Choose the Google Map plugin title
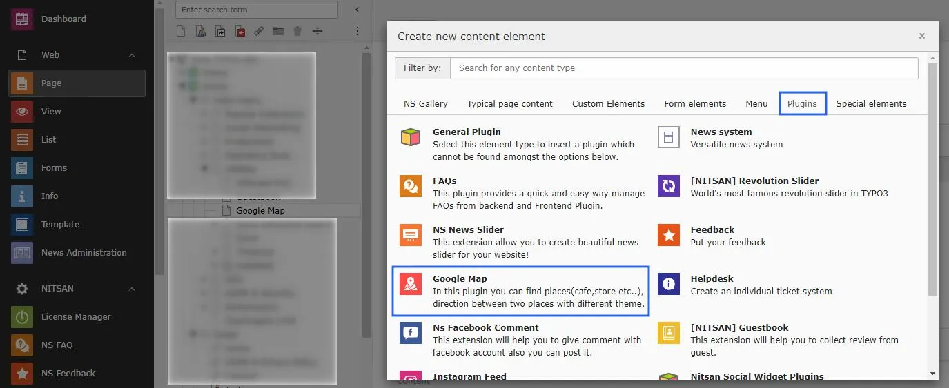Image resolution: width=949 pixels, height=388 pixels. (460, 278)
